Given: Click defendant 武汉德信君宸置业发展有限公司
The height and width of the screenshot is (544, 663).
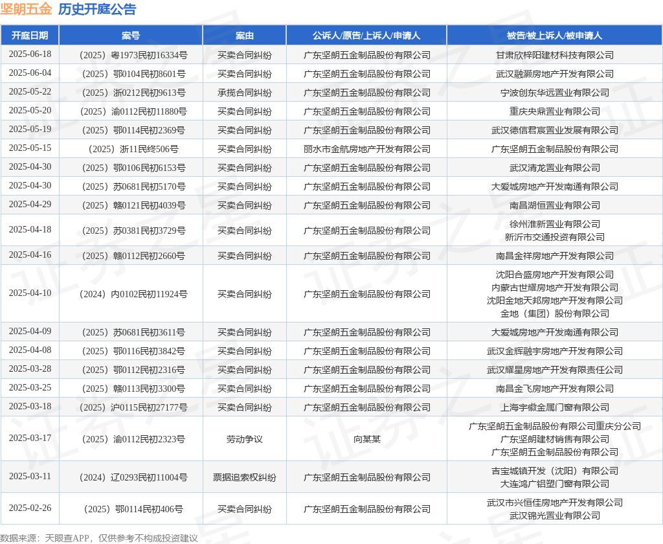Looking at the screenshot, I should click(x=555, y=130).
